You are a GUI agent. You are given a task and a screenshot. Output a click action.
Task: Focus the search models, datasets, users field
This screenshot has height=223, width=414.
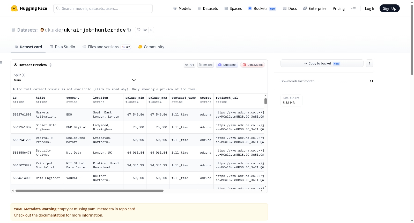tap(103, 8)
